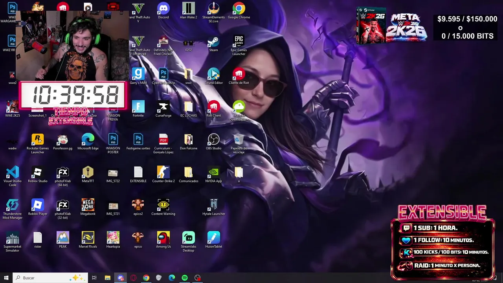Open the Hytale Launcher shortcut

pos(213,208)
